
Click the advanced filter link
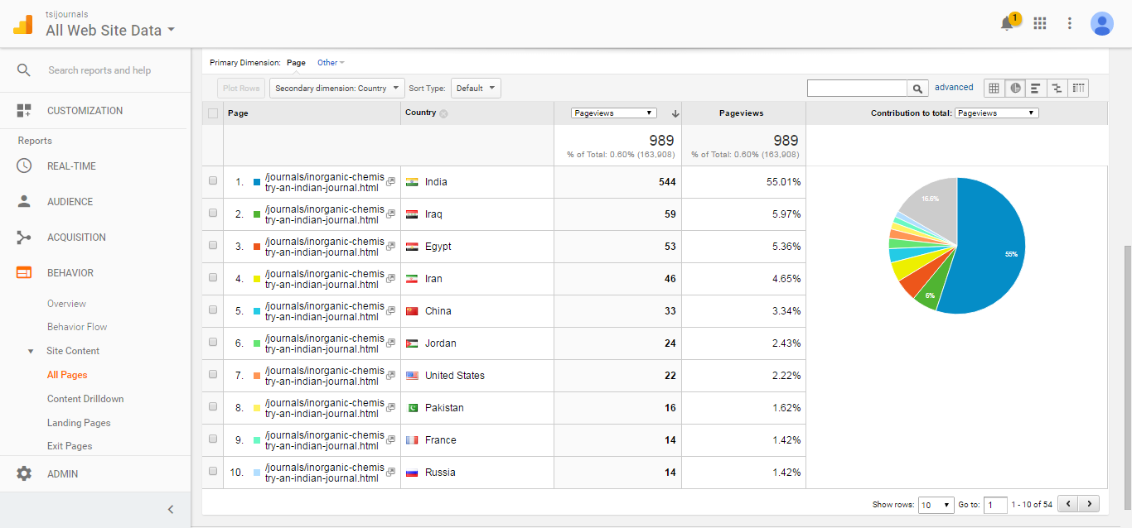pos(954,87)
